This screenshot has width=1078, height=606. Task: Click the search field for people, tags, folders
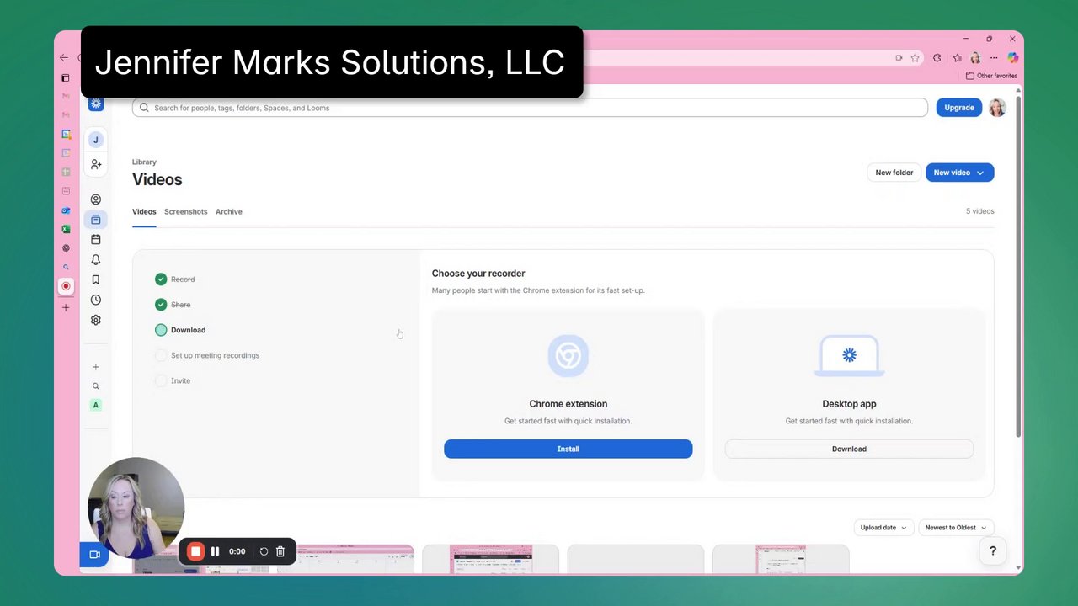point(530,108)
